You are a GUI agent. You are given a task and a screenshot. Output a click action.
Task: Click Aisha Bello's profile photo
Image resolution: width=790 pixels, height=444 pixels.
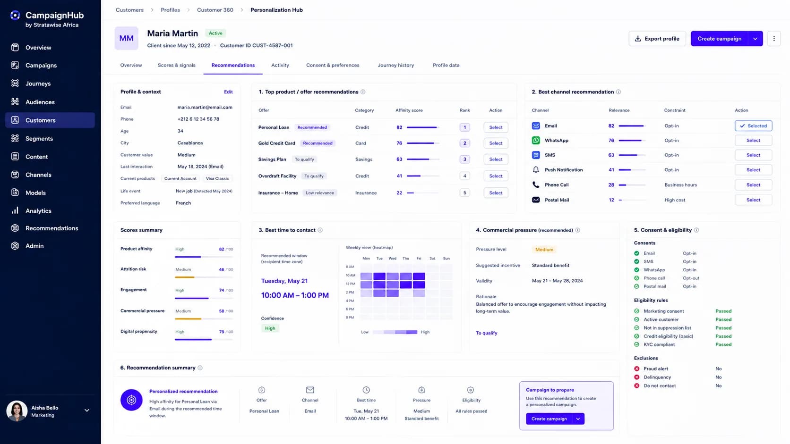pos(17,411)
